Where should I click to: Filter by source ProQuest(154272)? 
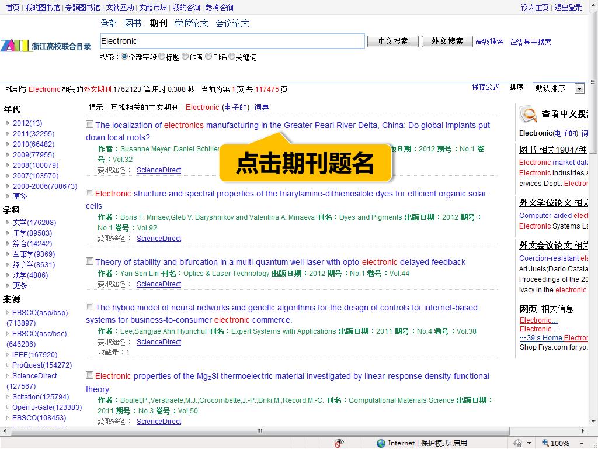click(42, 365)
